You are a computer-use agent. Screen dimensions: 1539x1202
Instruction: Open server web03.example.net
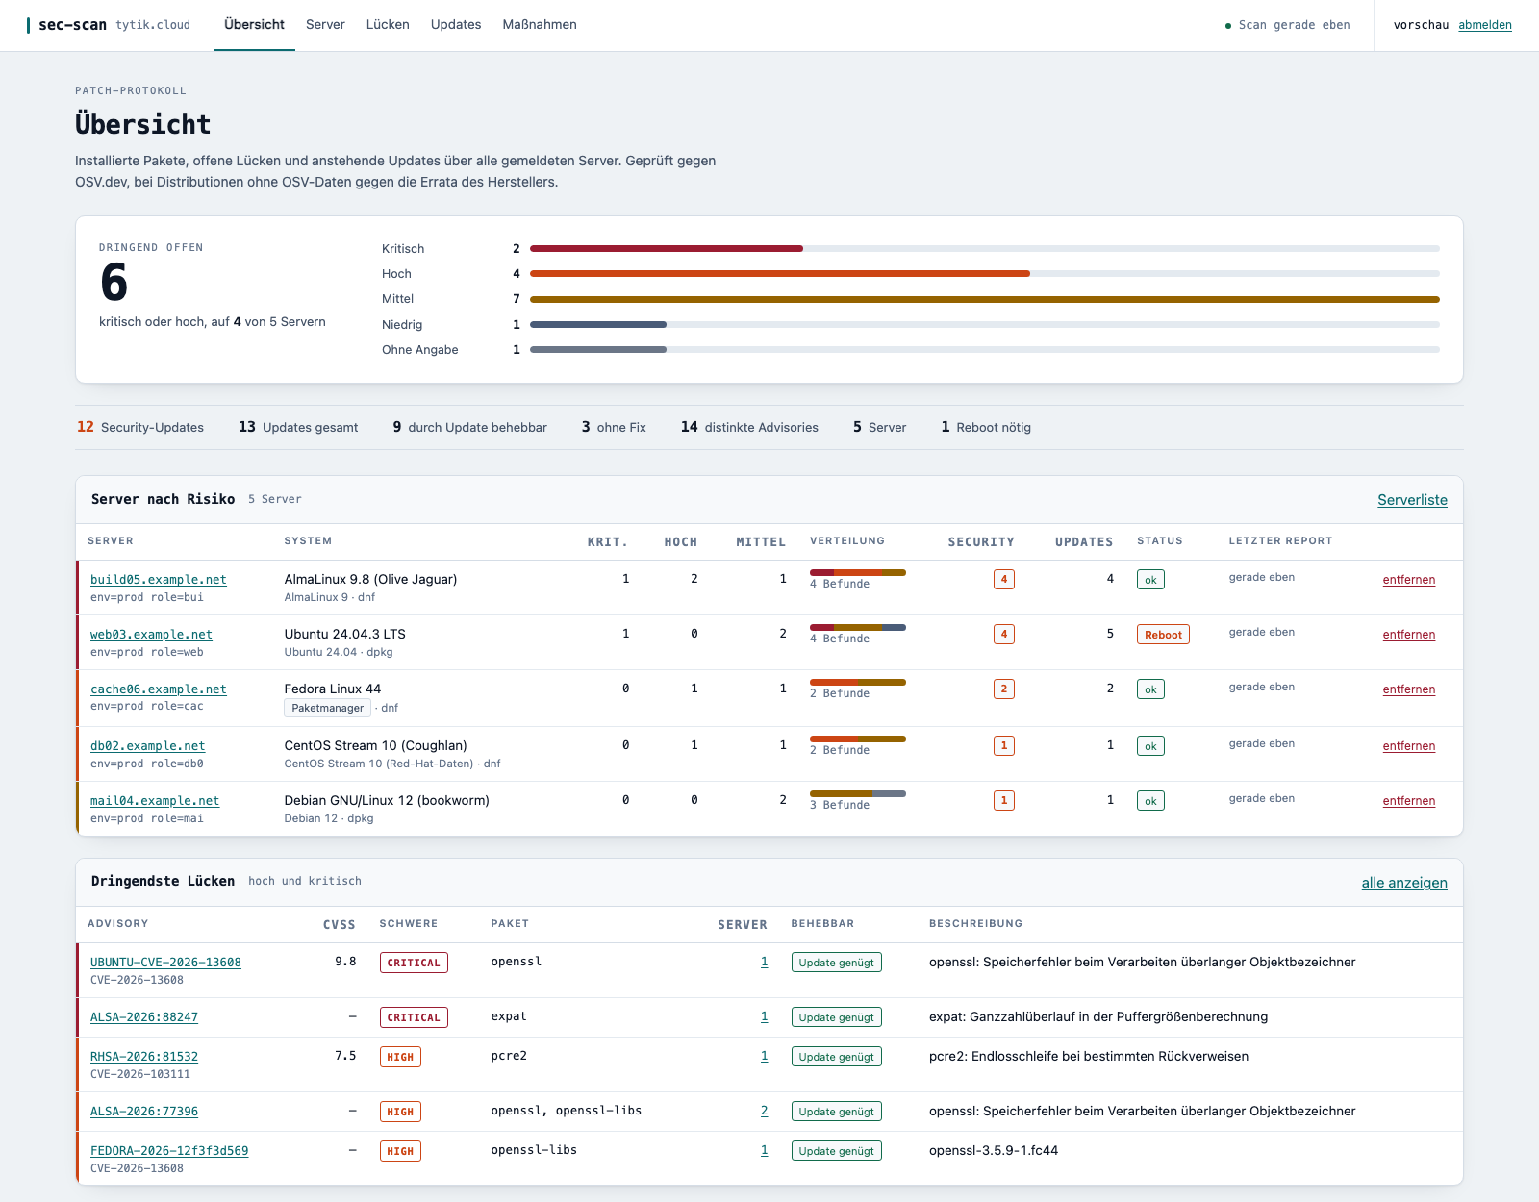pos(151,635)
